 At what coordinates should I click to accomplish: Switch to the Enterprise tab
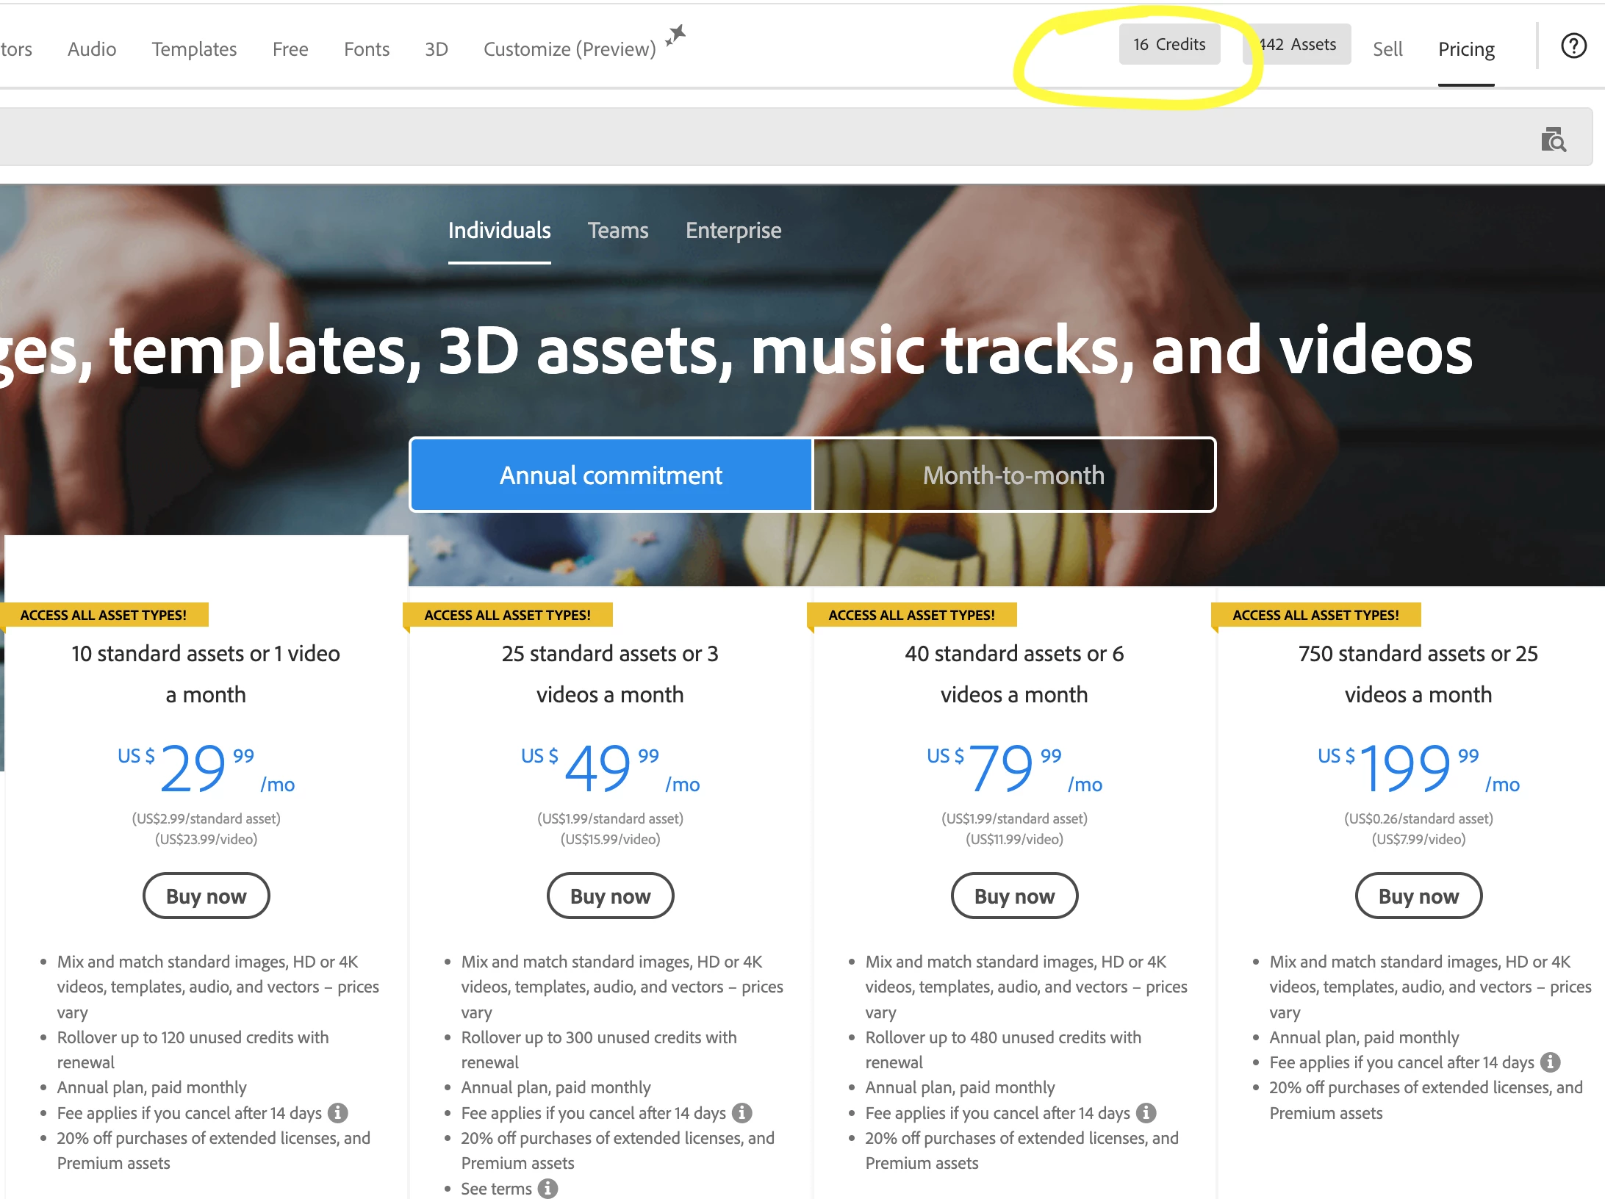(733, 231)
